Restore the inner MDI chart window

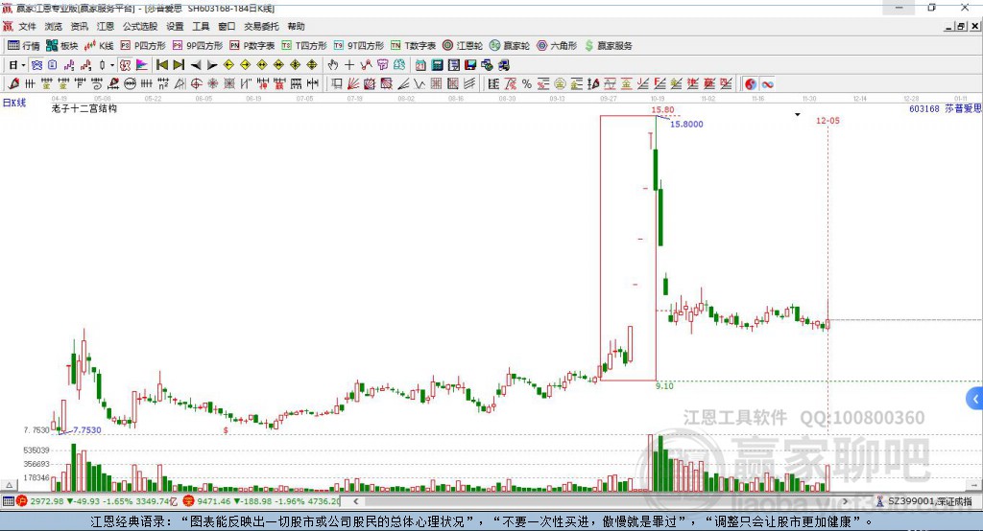point(961,26)
